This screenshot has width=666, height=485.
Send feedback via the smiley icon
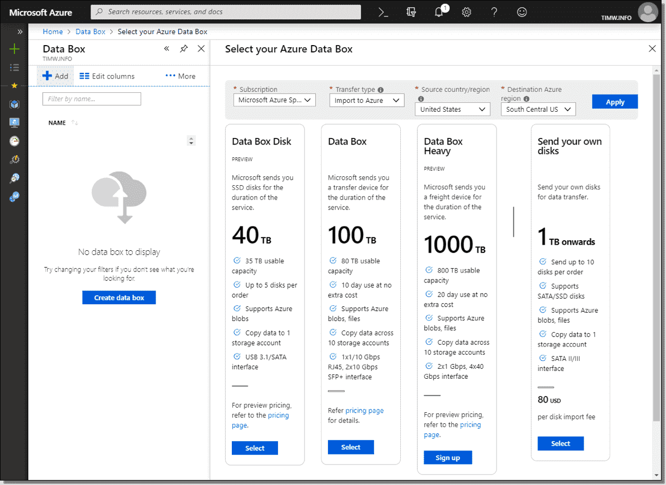521,12
